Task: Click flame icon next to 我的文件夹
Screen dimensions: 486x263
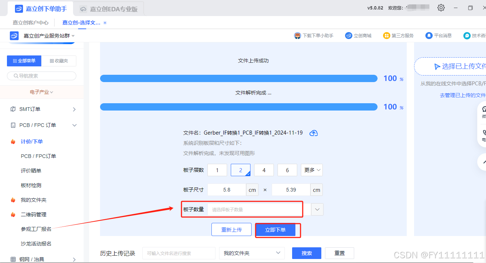Action: pos(13,200)
